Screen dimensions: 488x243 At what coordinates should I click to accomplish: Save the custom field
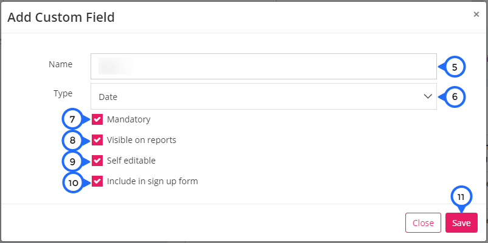click(461, 223)
